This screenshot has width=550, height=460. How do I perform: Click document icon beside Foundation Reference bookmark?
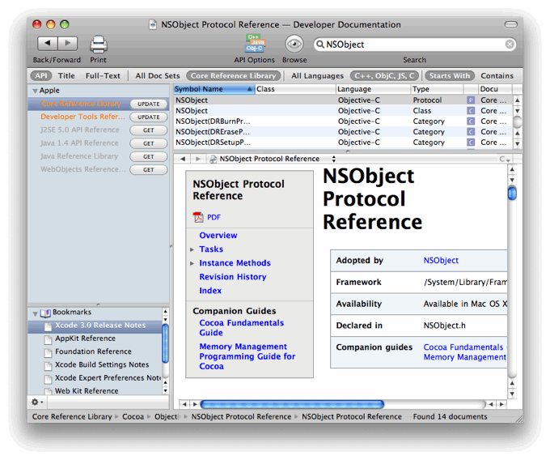tap(48, 352)
